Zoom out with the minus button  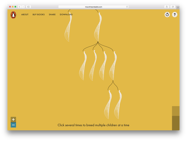pyautogui.click(x=13, y=125)
